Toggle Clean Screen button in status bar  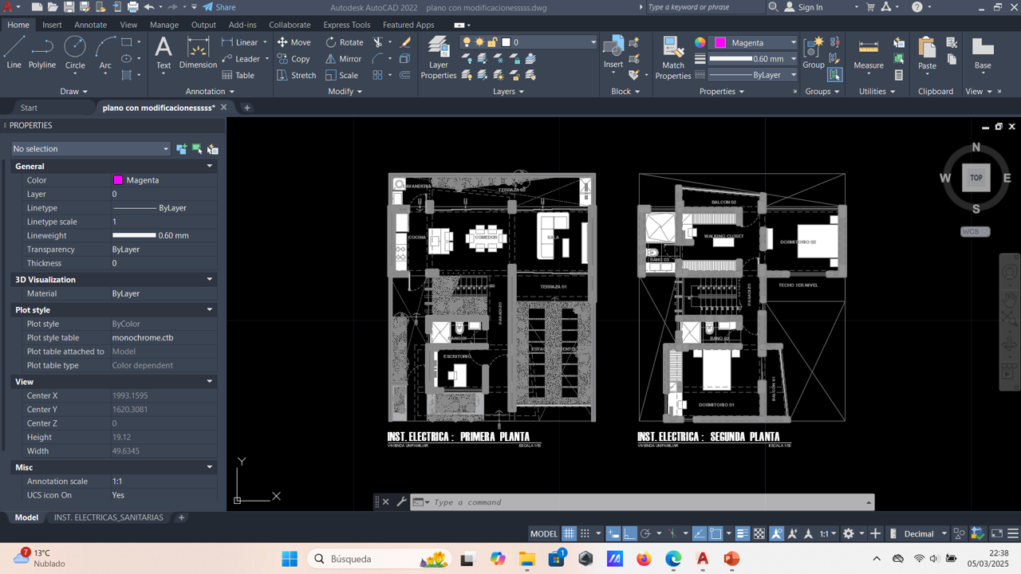click(997, 533)
